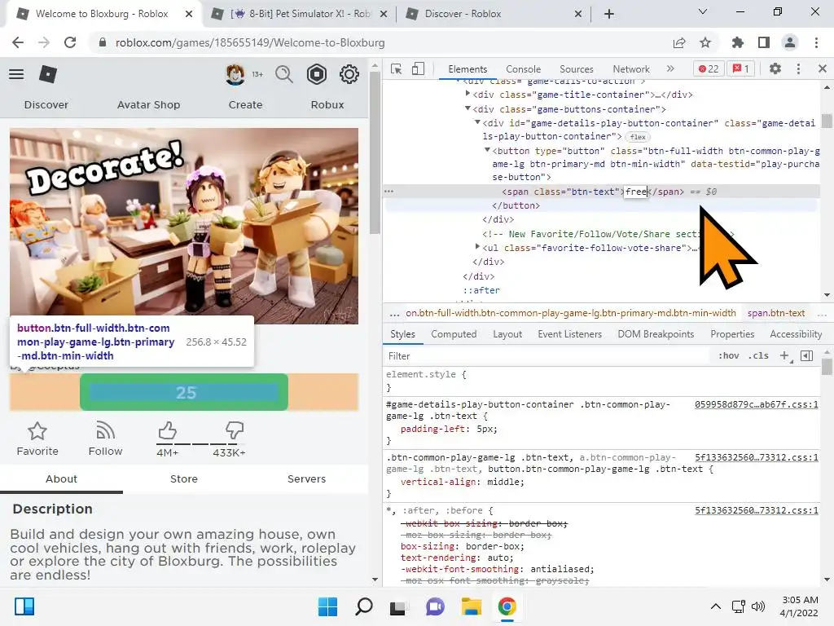Click the Robux nav link
834x626 pixels.
pyautogui.click(x=327, y=105)
